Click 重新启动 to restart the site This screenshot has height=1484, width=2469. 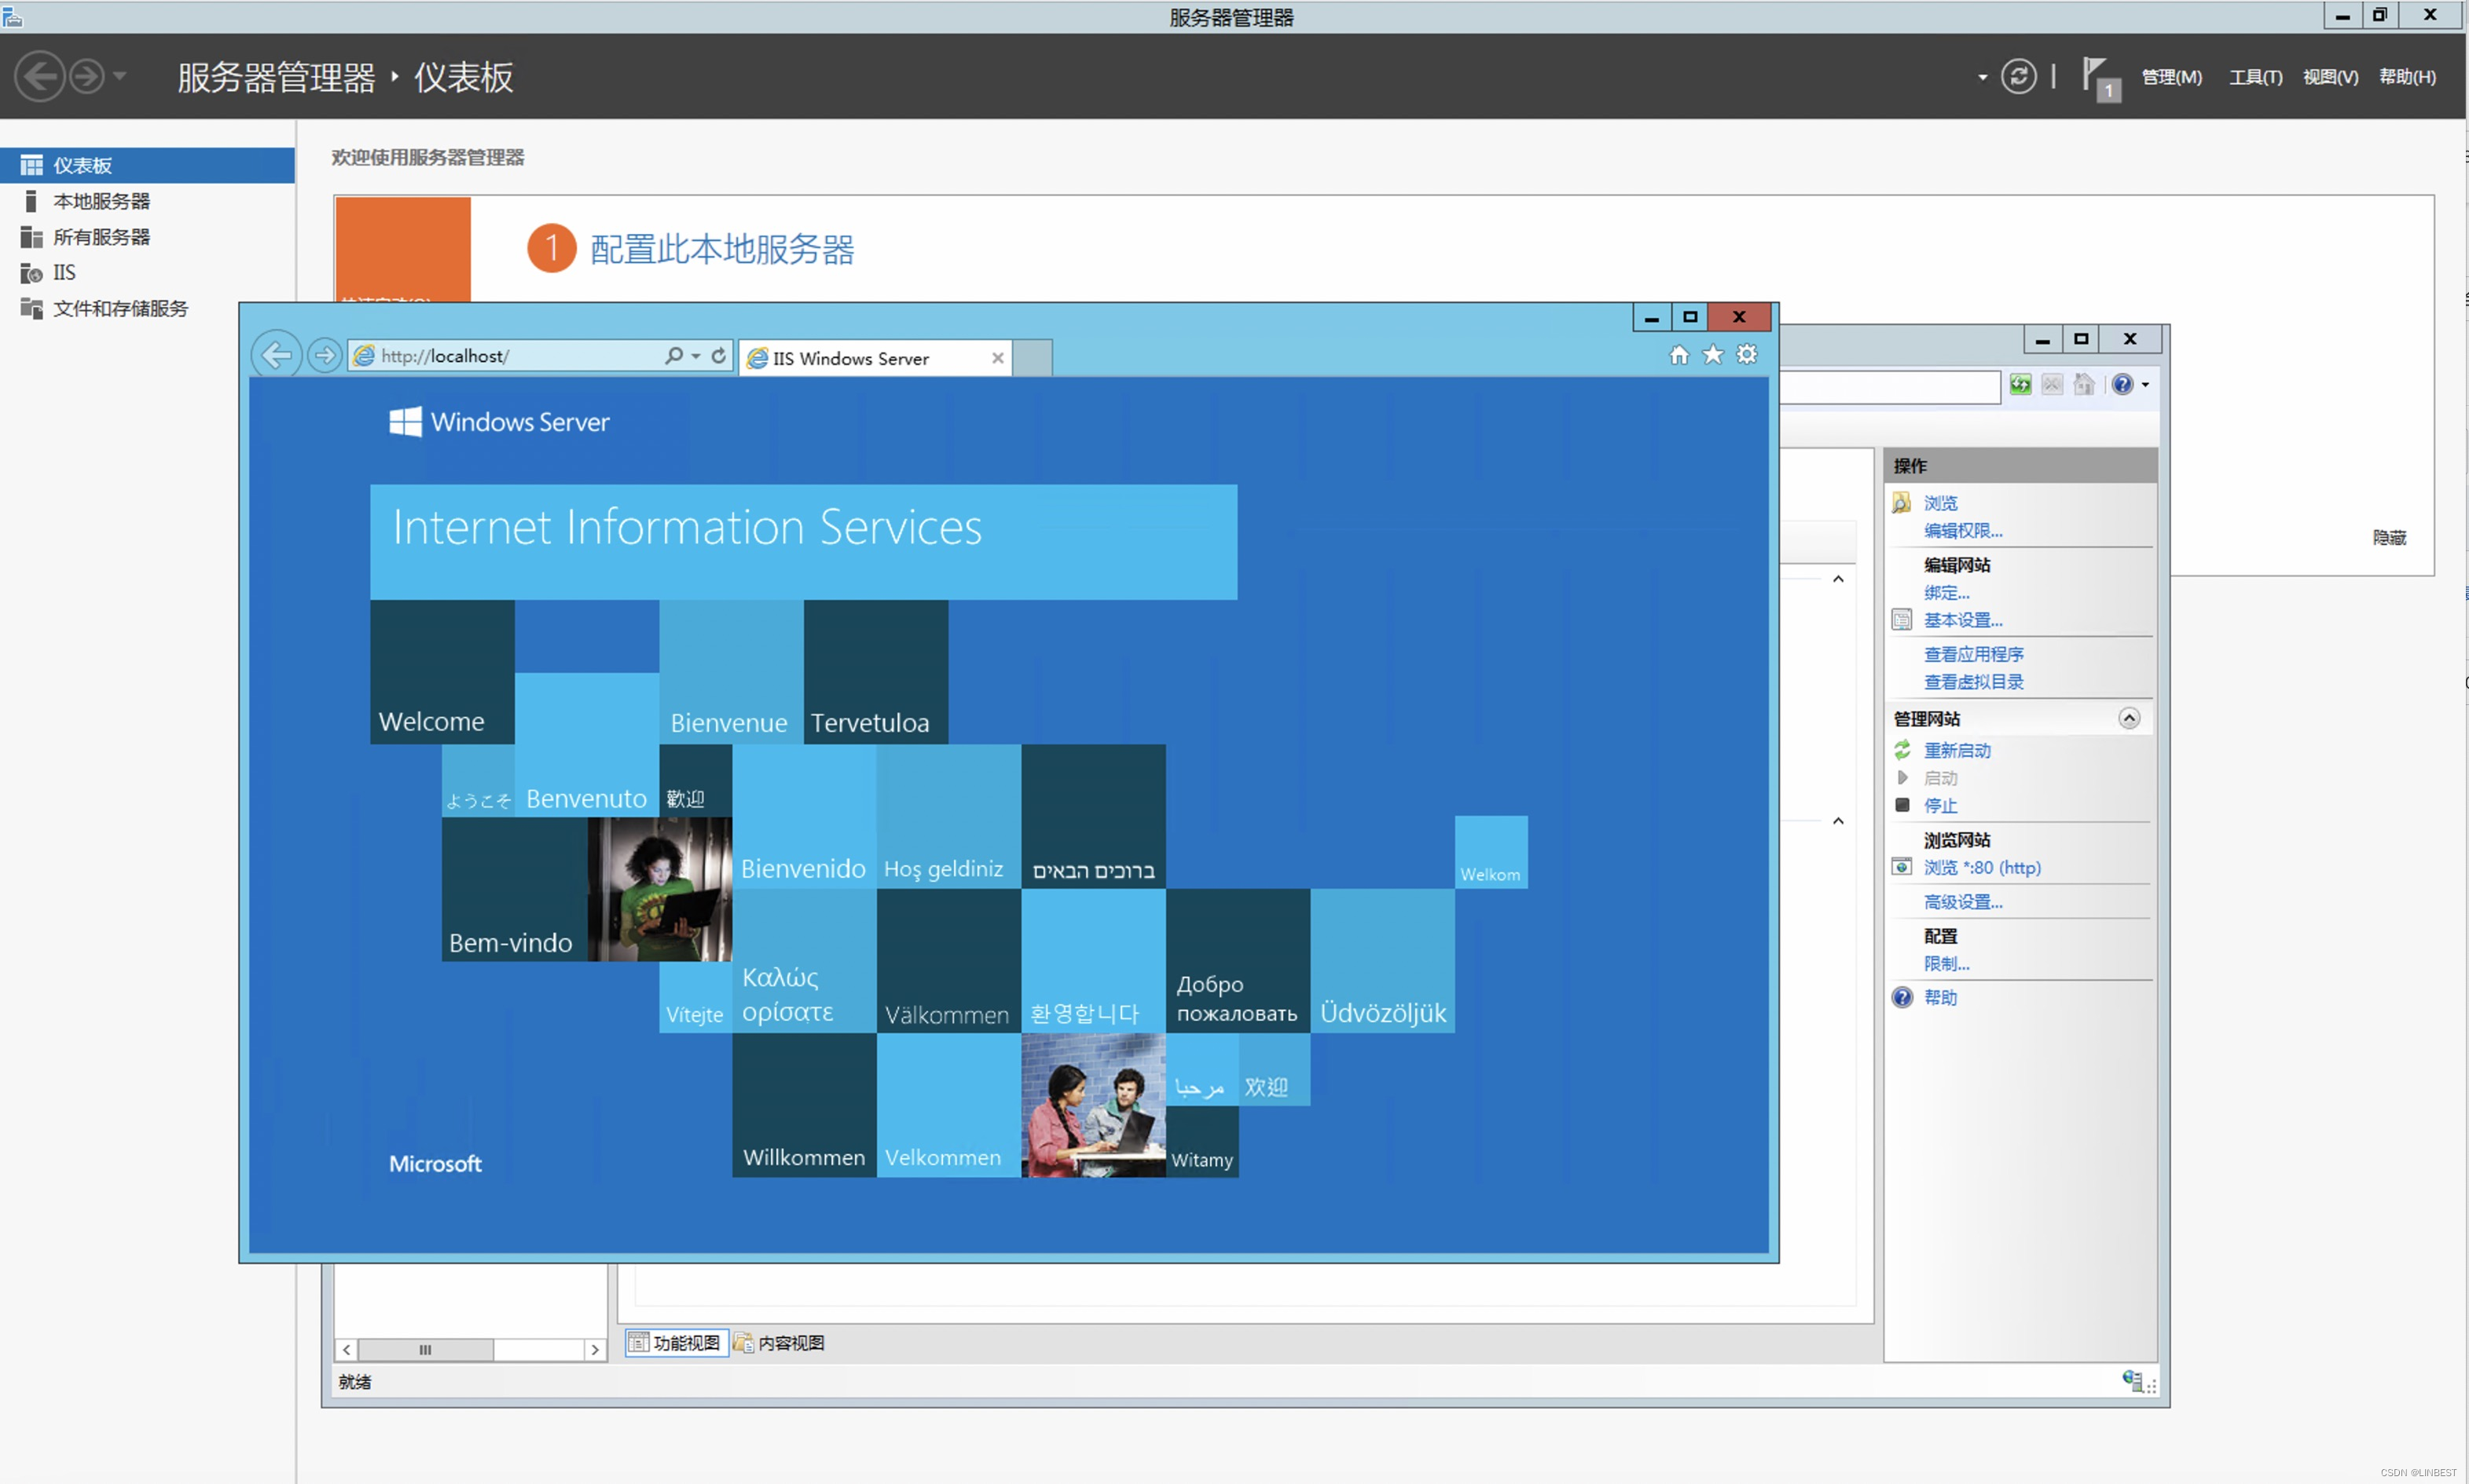click(1957, 751)
